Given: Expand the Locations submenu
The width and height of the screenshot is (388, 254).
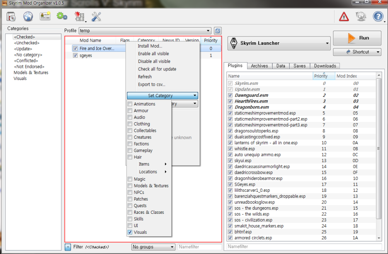Looking at the screenshot, I should pyautogui.click(x=149, y=172).
